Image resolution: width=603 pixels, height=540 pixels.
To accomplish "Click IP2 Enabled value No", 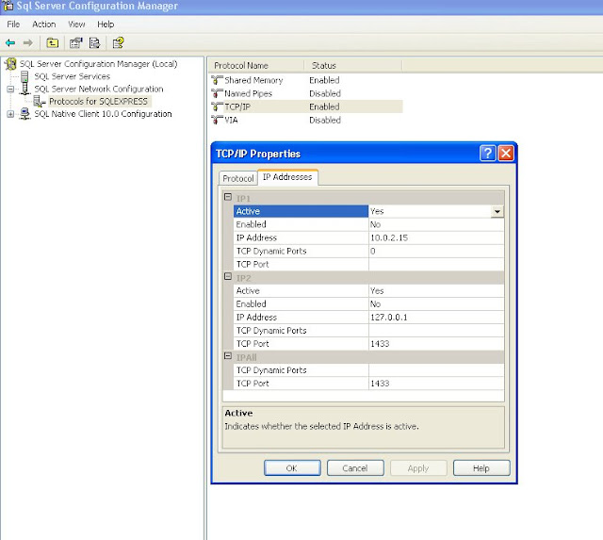I will click(436, 304).
